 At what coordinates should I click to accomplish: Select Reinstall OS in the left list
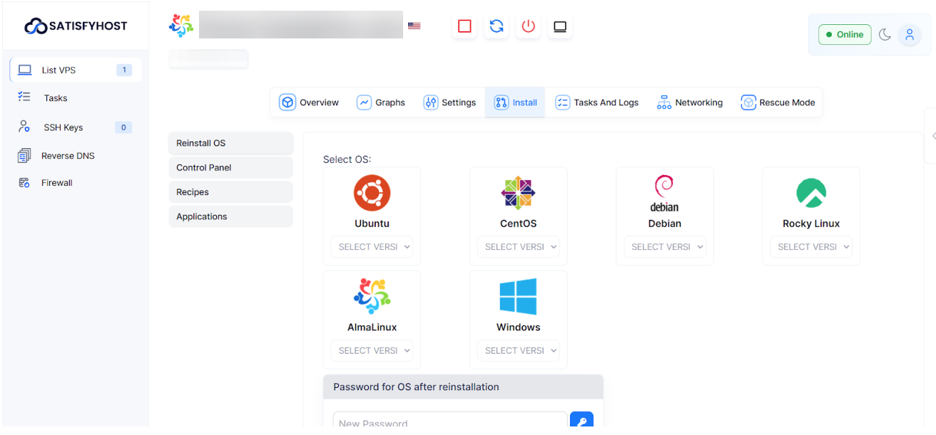(x=231, y=143)
